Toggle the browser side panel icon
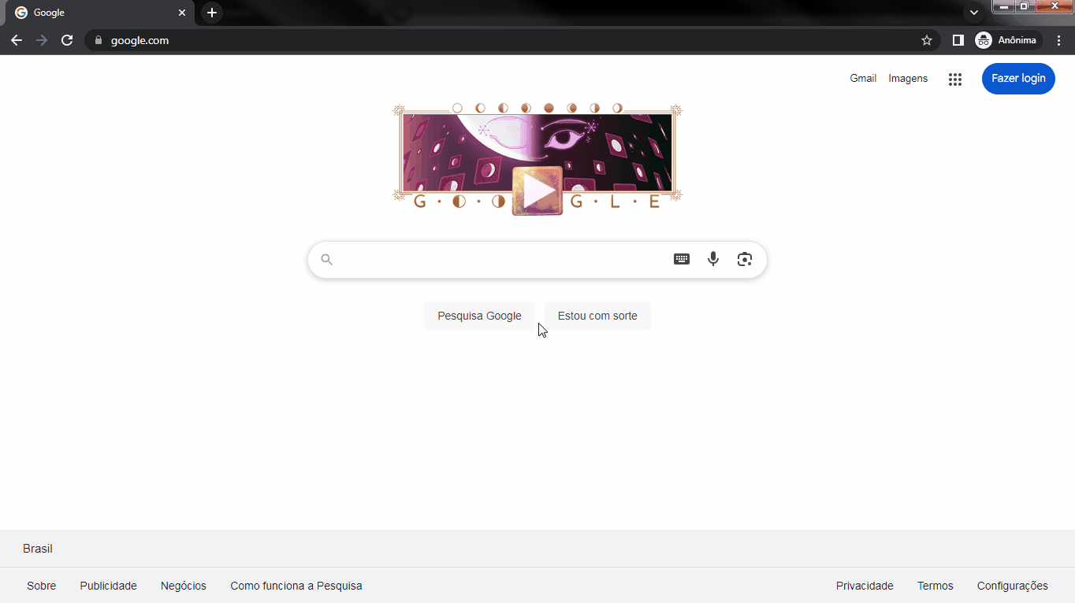Viewport: 1075px width, 603px height. pyautogui.click(x=958, y=40)
